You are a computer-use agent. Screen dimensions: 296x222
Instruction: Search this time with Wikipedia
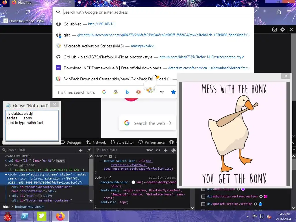pos(162,92)
